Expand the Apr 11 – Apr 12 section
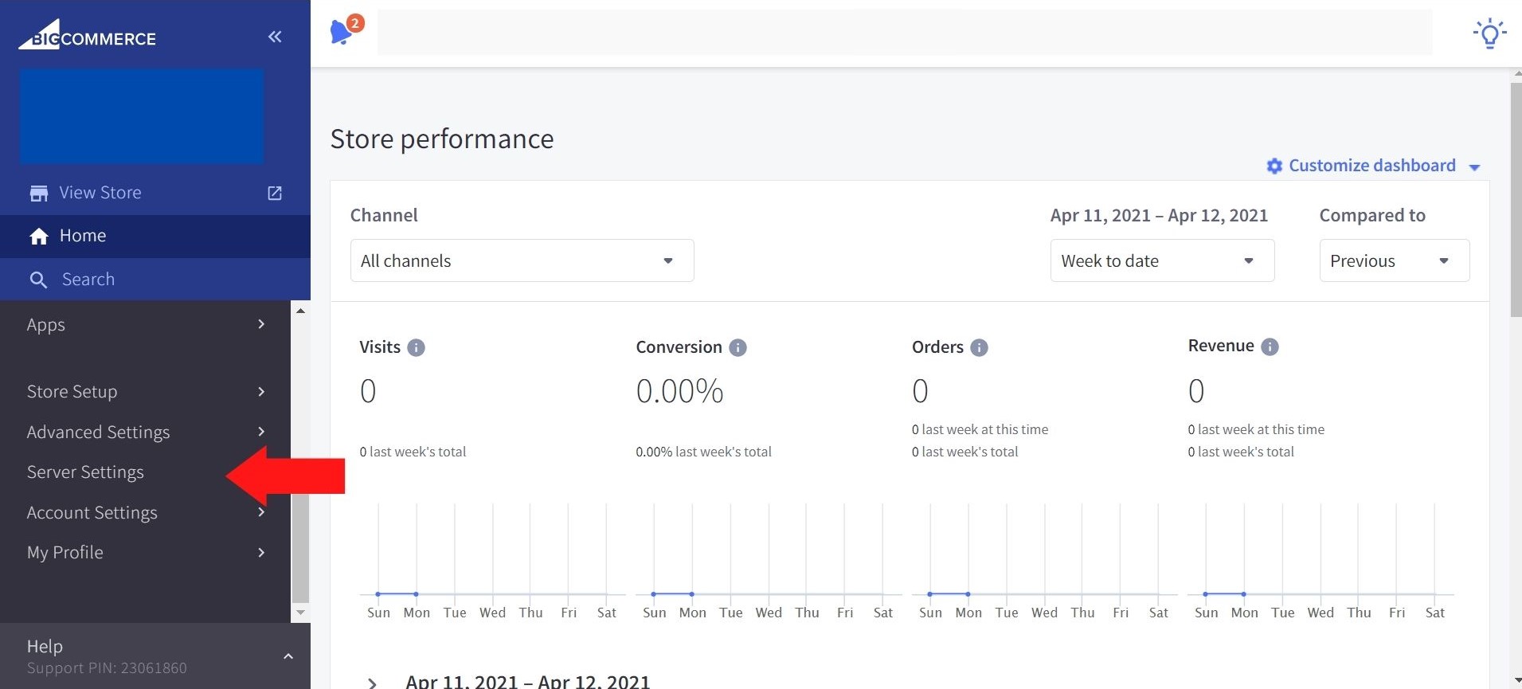 tap(372, 682)
